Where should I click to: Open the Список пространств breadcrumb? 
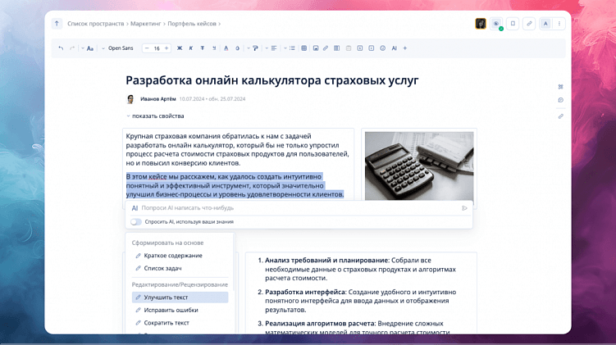click(x=95, y=24)
